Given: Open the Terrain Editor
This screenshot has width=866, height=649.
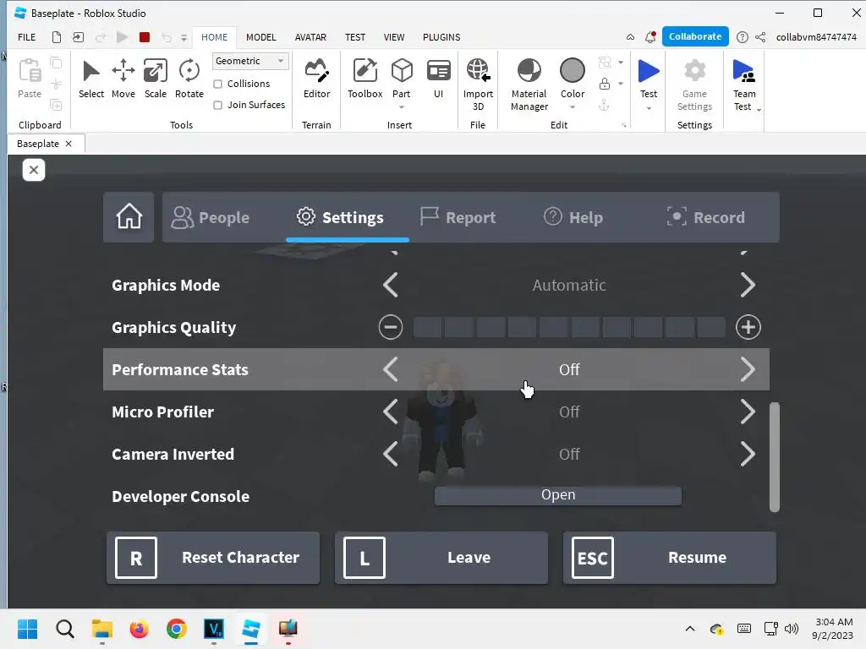Looking at the screenshot, I should [x=316, y=79].
